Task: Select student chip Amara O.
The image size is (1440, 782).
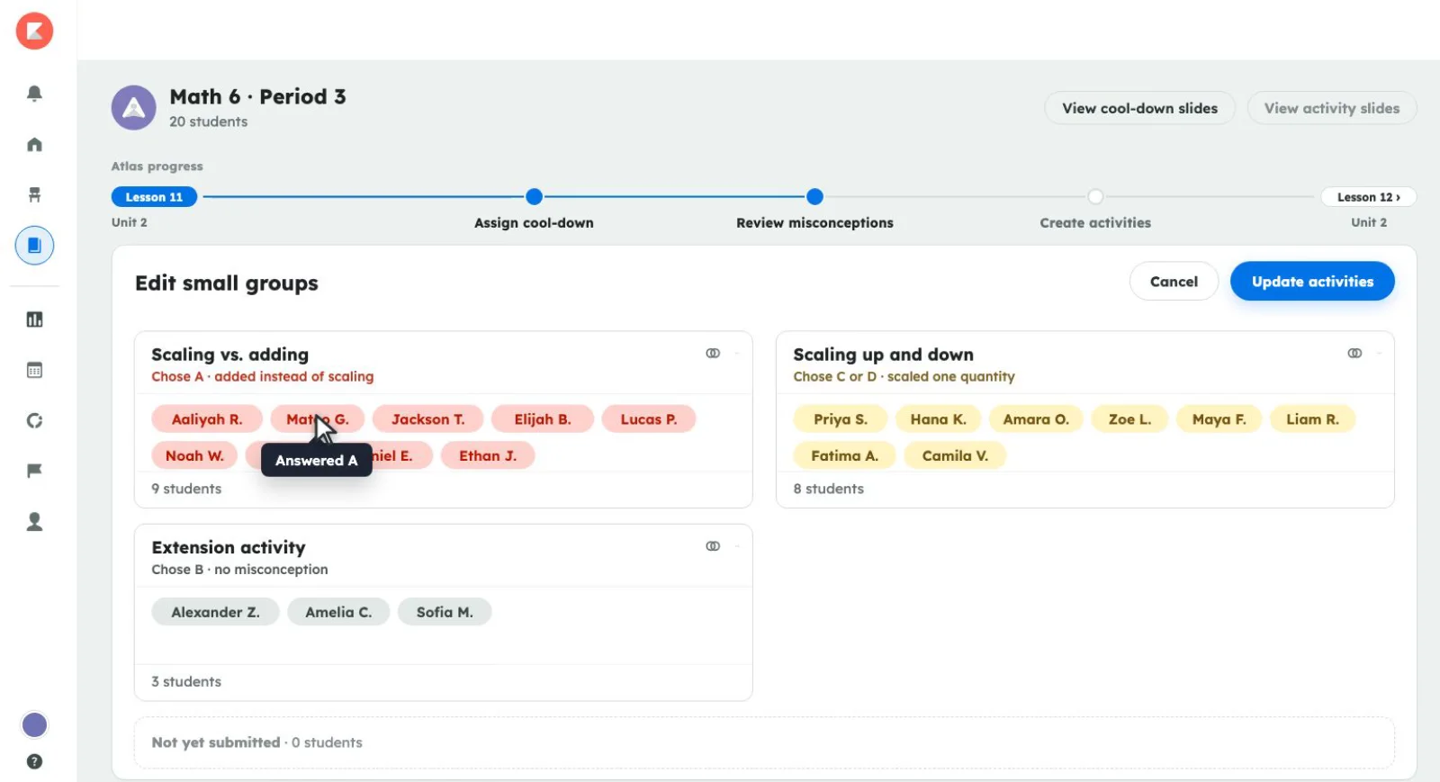Action: 1036,419
